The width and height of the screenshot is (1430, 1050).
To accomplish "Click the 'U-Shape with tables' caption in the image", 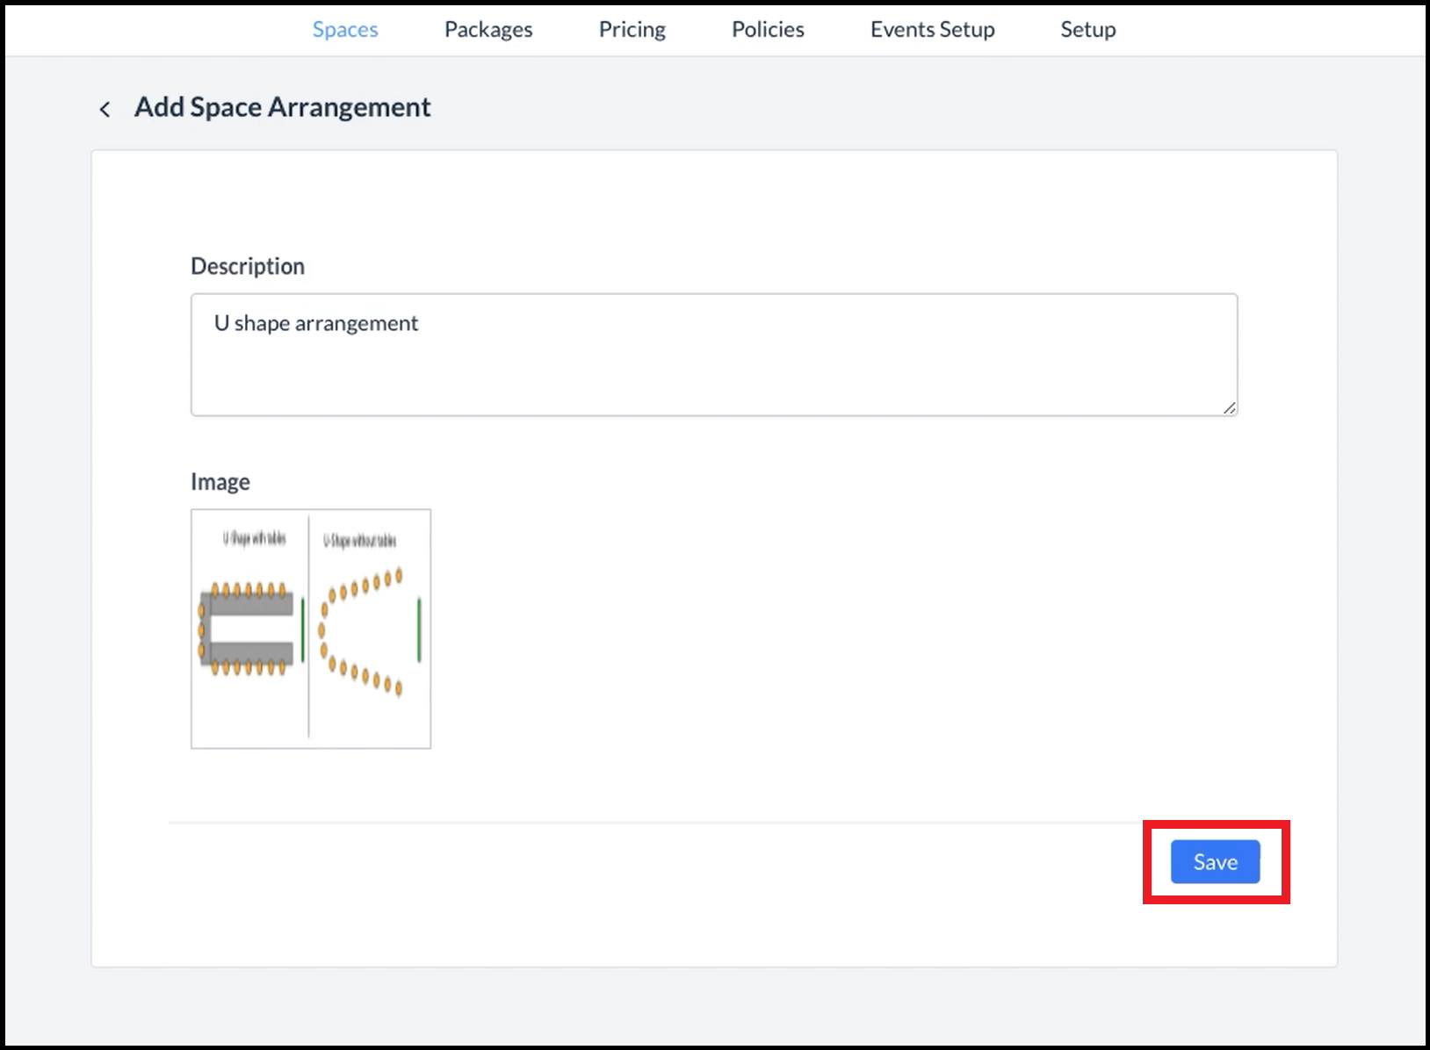I will click(x=254, y=538).
